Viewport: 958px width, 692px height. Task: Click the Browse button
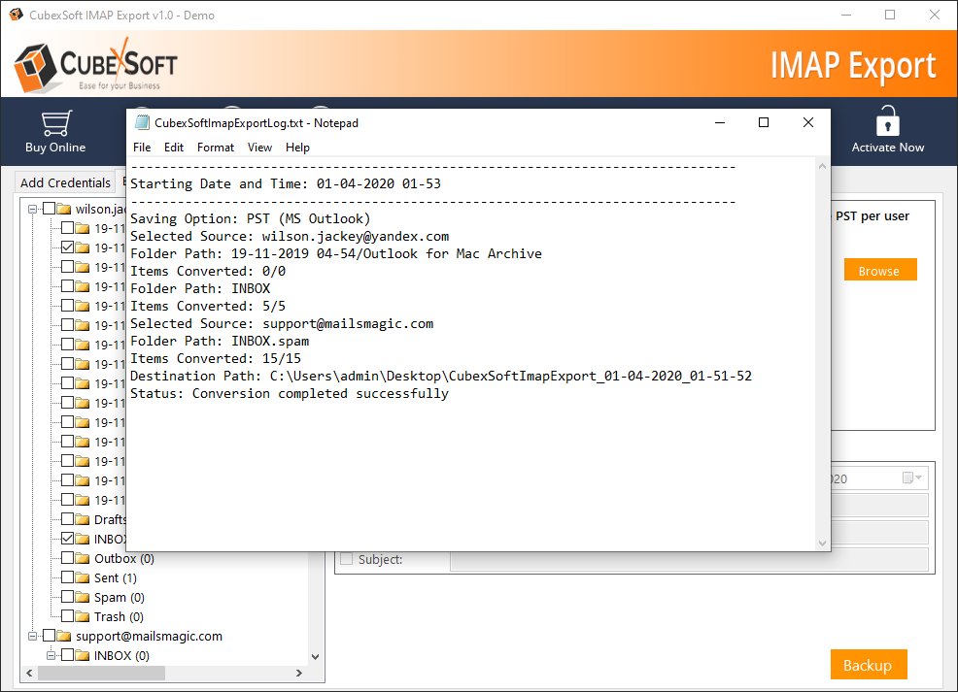pos(880,270)
